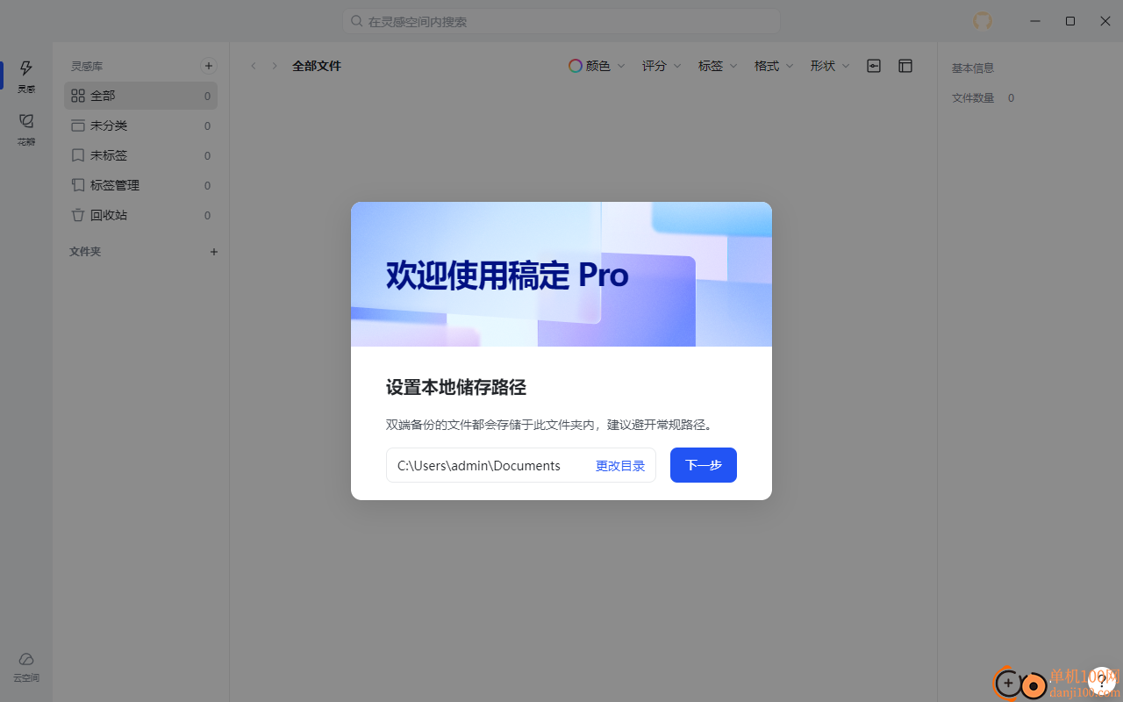Click the storage path C:\Users\admin\Documents field
This screenshot has height=702, width=1123.
tap(521, 465)
